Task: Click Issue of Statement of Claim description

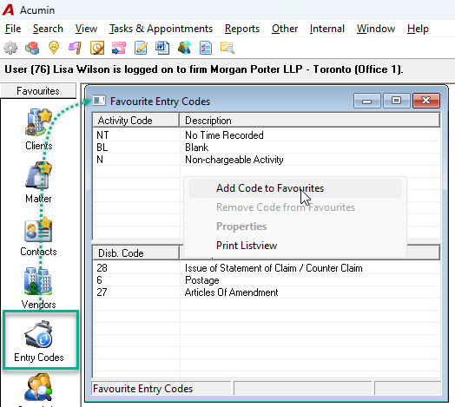Action: pyautogui.click(x=274, y=268)
